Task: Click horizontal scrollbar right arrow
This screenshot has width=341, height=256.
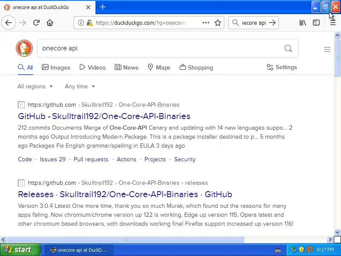Action: click(x=330, y=240)
